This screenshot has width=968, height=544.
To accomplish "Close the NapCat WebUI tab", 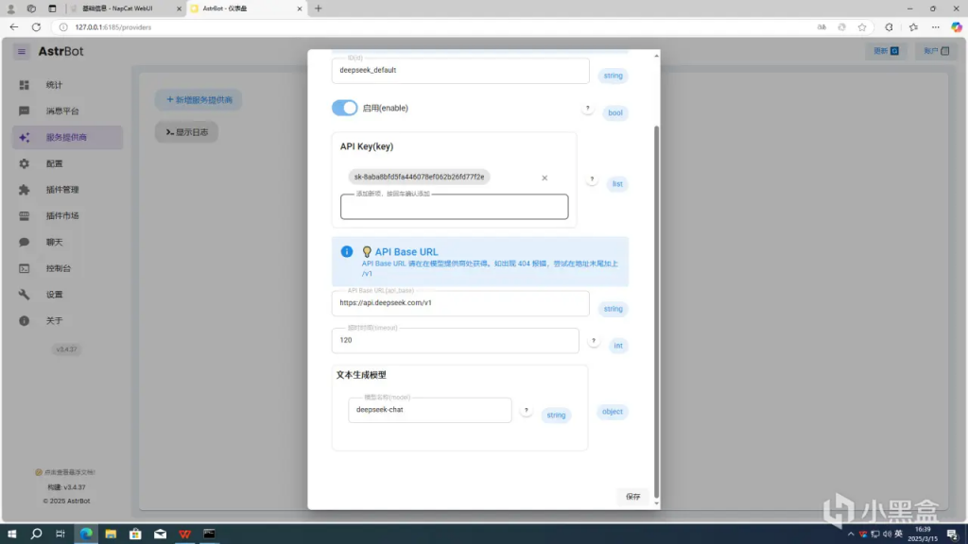I will 179,8.
